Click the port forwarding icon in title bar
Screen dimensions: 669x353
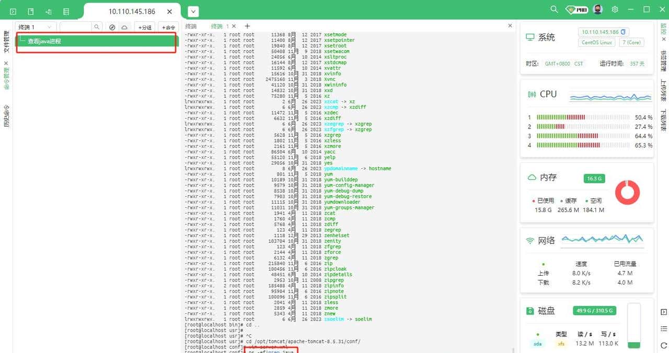49,11
